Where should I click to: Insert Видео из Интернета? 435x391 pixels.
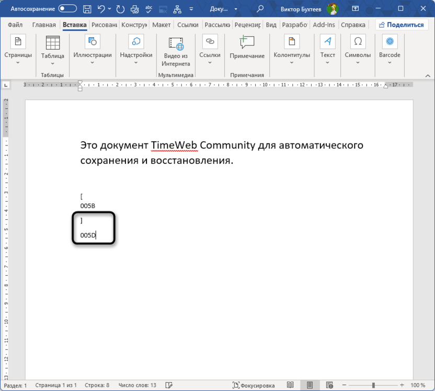click(x=176, y=51)
